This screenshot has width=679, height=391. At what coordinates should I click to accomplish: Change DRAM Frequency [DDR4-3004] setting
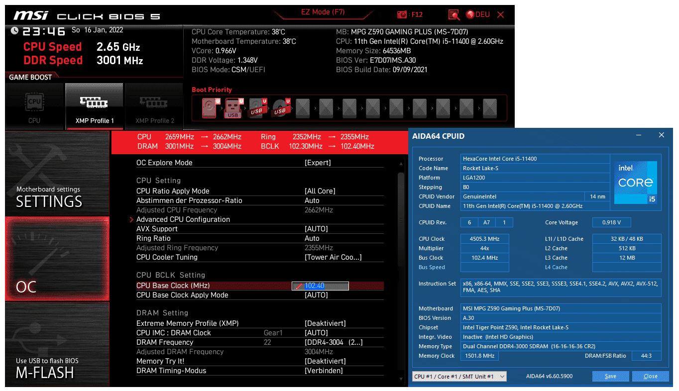[334, 342]
